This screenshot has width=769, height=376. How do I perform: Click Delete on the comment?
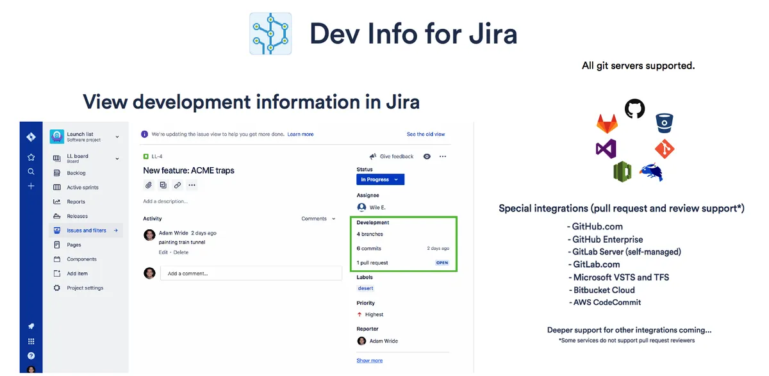[x=181, y=252]
